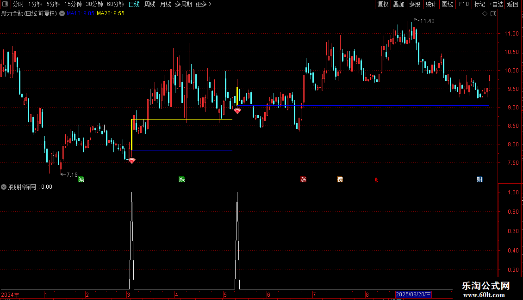Image resolution: width=523 pixels, height=300 pixels.
Task: Open the 统计 statistics tool
Action: pos(431,4)
